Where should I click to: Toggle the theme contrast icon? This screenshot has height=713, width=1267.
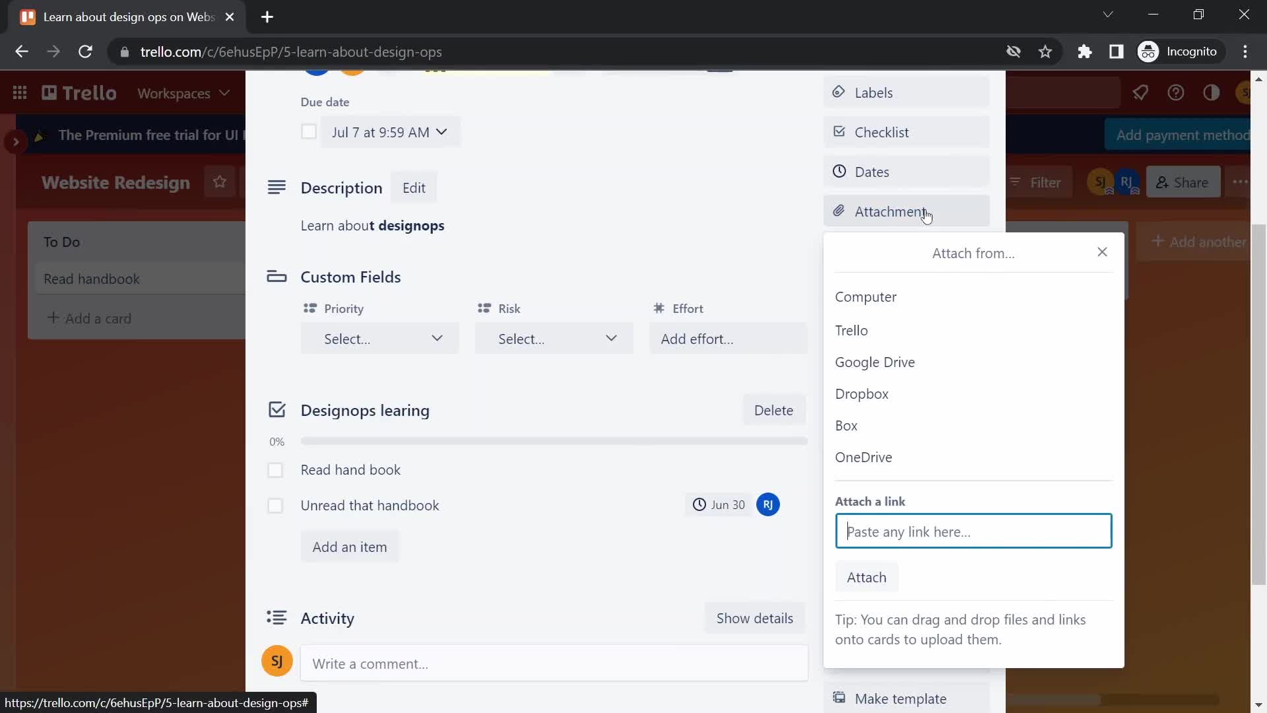pos(1211,93)
